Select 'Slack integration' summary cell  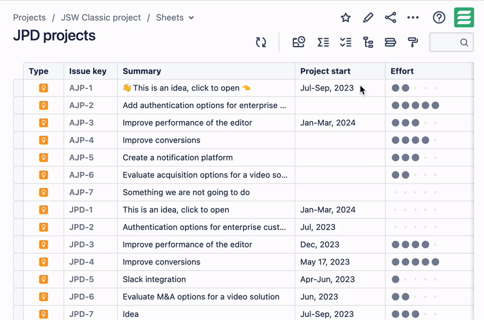point(206,280)
